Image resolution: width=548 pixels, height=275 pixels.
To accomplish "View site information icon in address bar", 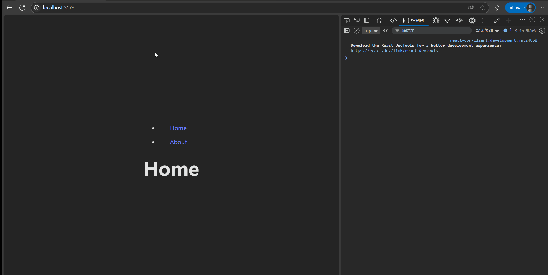I will tap(37, 8).
